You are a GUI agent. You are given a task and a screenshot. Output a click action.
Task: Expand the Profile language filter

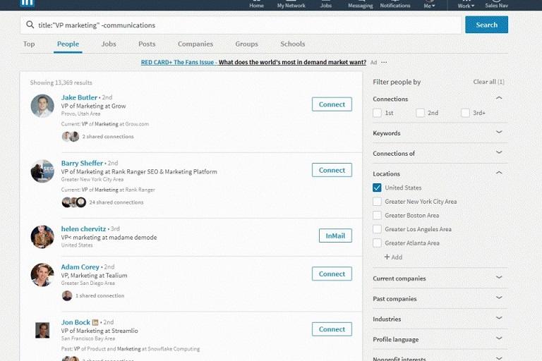tap(499, 338)
